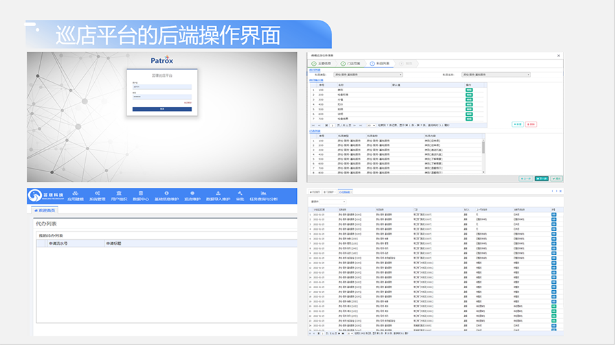The image size is (615, 345).
Task: Open page size dropdown in task list pager
Action: [350, 333]
